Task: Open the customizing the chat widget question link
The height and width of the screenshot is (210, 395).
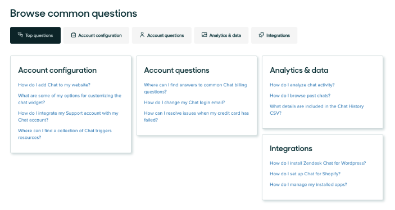Action: [x=70, y=99]
